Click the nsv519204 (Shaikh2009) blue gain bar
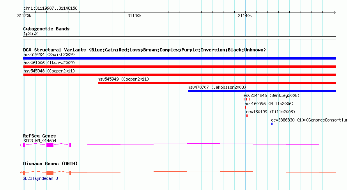This screenshot has width=347, height=190. (x=179, y=58)
